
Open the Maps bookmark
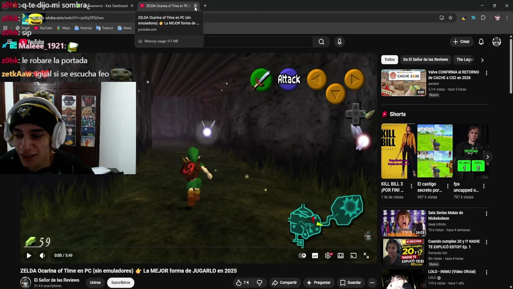63,28
